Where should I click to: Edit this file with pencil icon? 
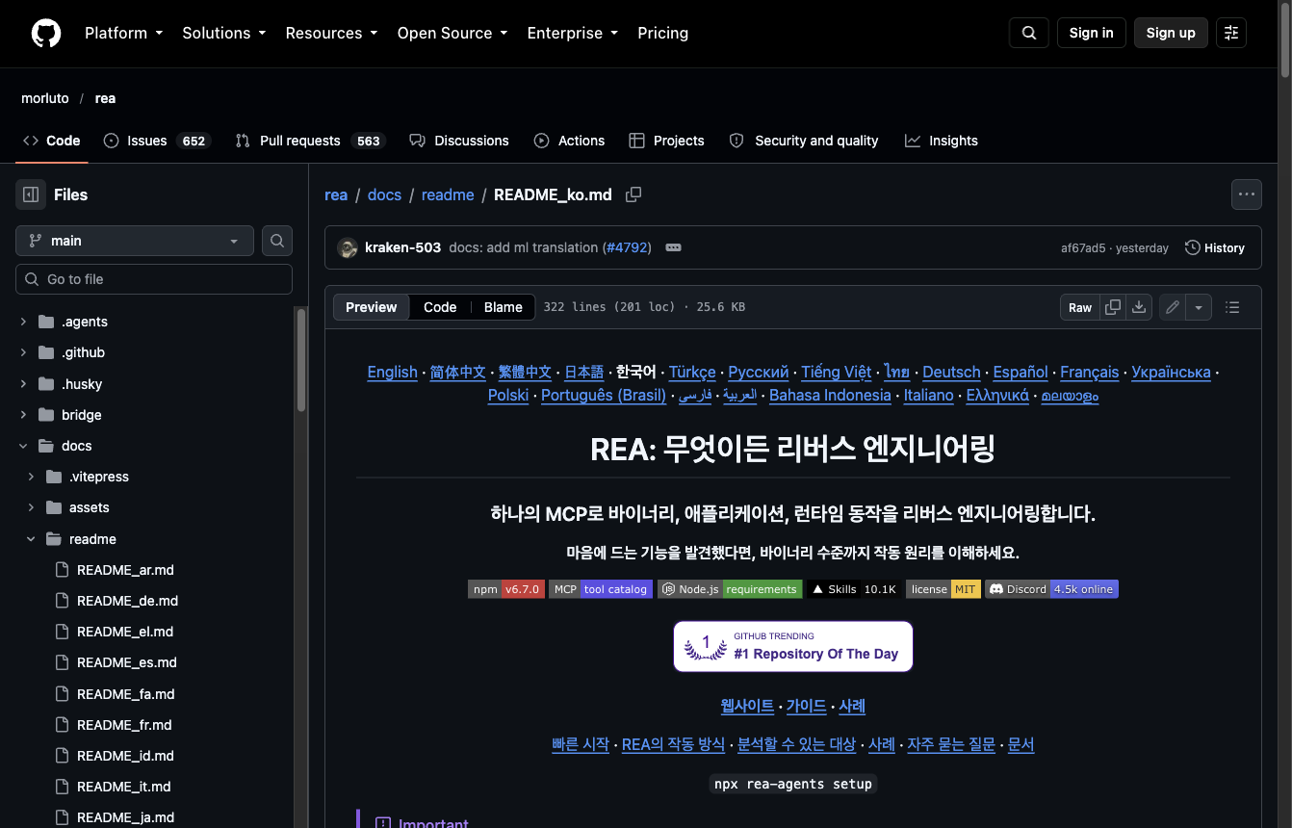pyautogui.click(x=1173, y=307)
